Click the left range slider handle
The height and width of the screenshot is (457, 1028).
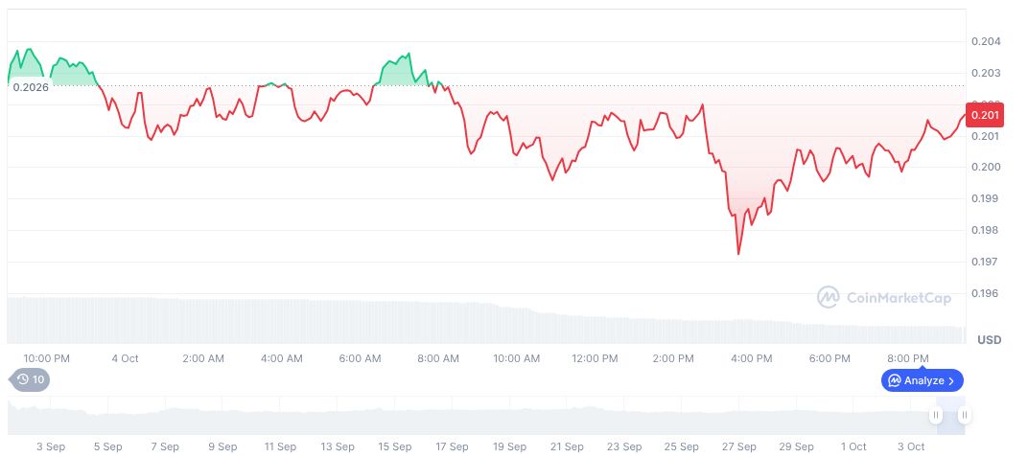coord(935,415)
